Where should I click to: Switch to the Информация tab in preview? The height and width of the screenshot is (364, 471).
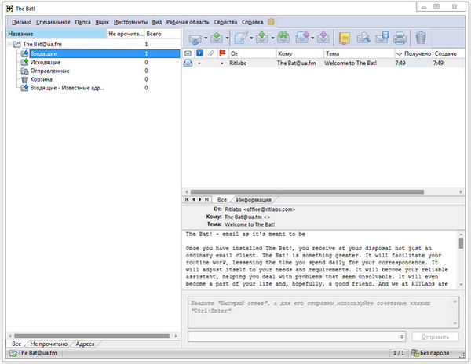254,199
